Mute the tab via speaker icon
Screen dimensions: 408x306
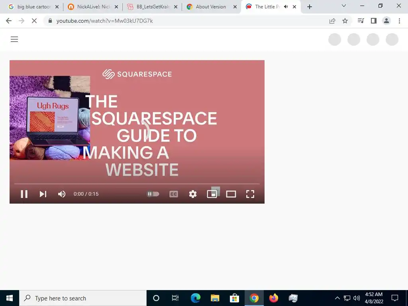pos(286,7)
